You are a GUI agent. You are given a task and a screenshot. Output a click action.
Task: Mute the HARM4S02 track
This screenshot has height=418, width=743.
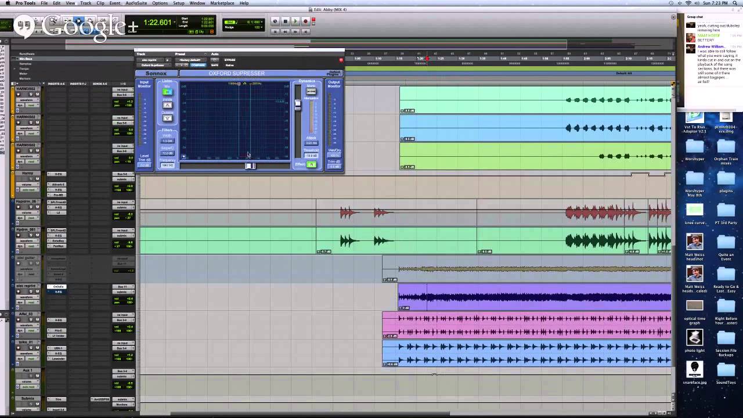coord(37,122)
